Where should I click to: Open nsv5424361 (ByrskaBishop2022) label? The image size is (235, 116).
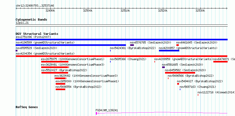(133, 48)
